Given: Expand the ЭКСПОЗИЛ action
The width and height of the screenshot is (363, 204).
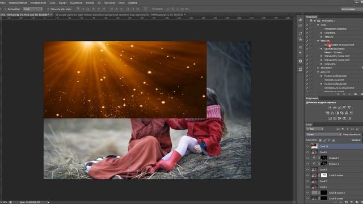Looking at the screenshot, I should (x=318, y=68).
